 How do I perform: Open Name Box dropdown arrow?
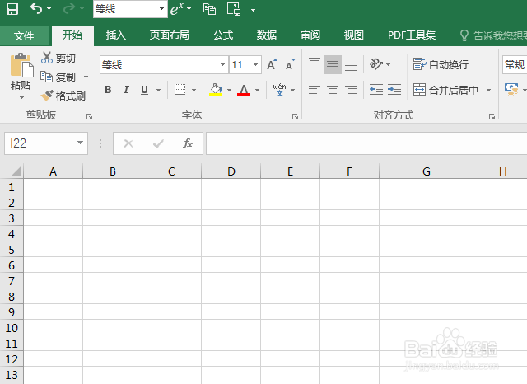click(x=80, y=143)
